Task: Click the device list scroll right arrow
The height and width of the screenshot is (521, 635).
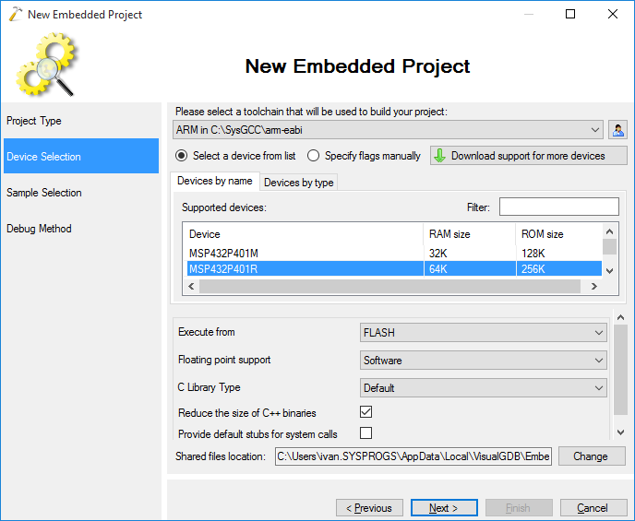Action: 594,287
